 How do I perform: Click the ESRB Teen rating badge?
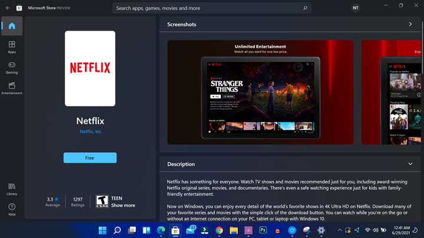point(102,202)
